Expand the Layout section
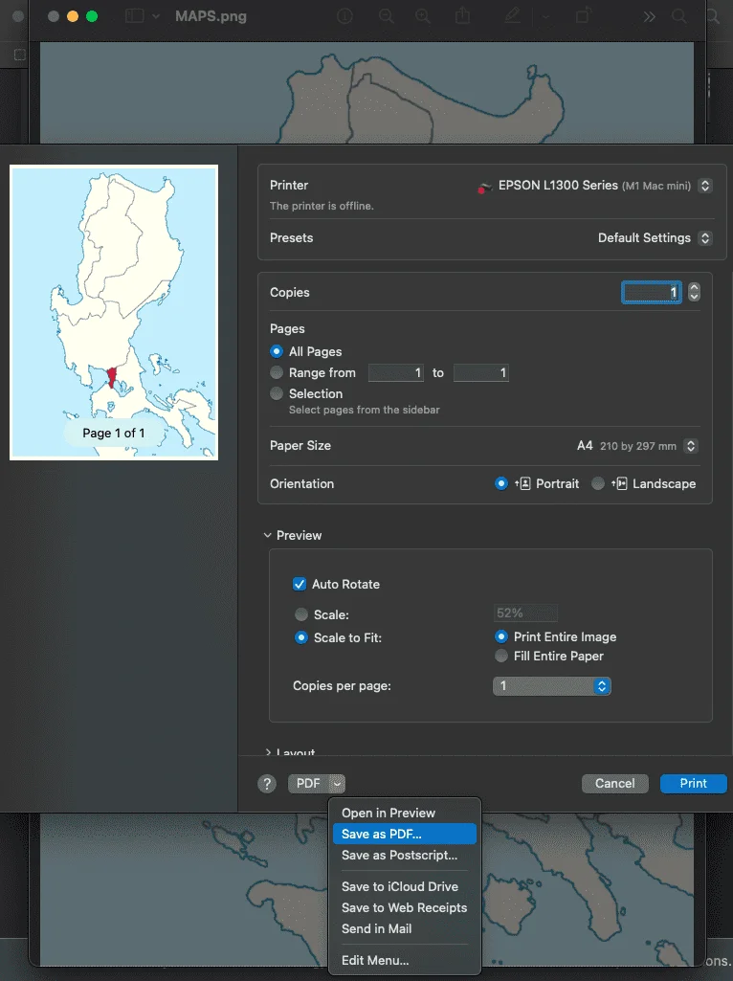 click(x=268, y=752)
